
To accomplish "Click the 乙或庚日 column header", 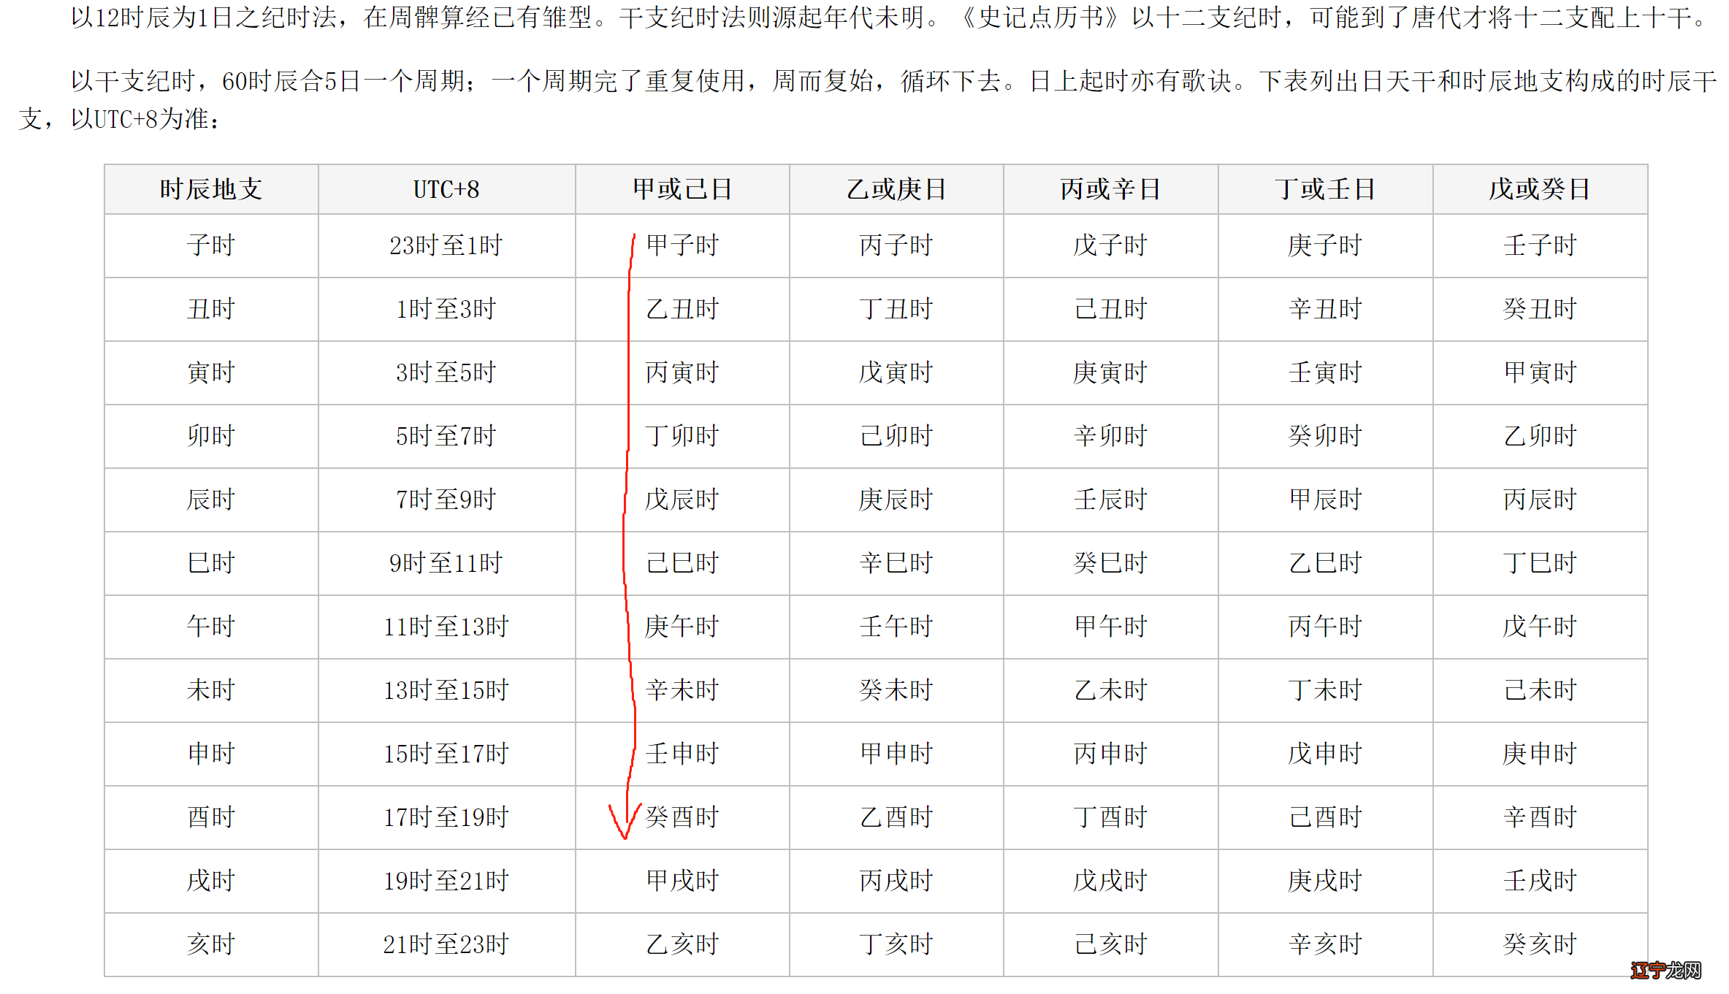I will coord(896,188).
